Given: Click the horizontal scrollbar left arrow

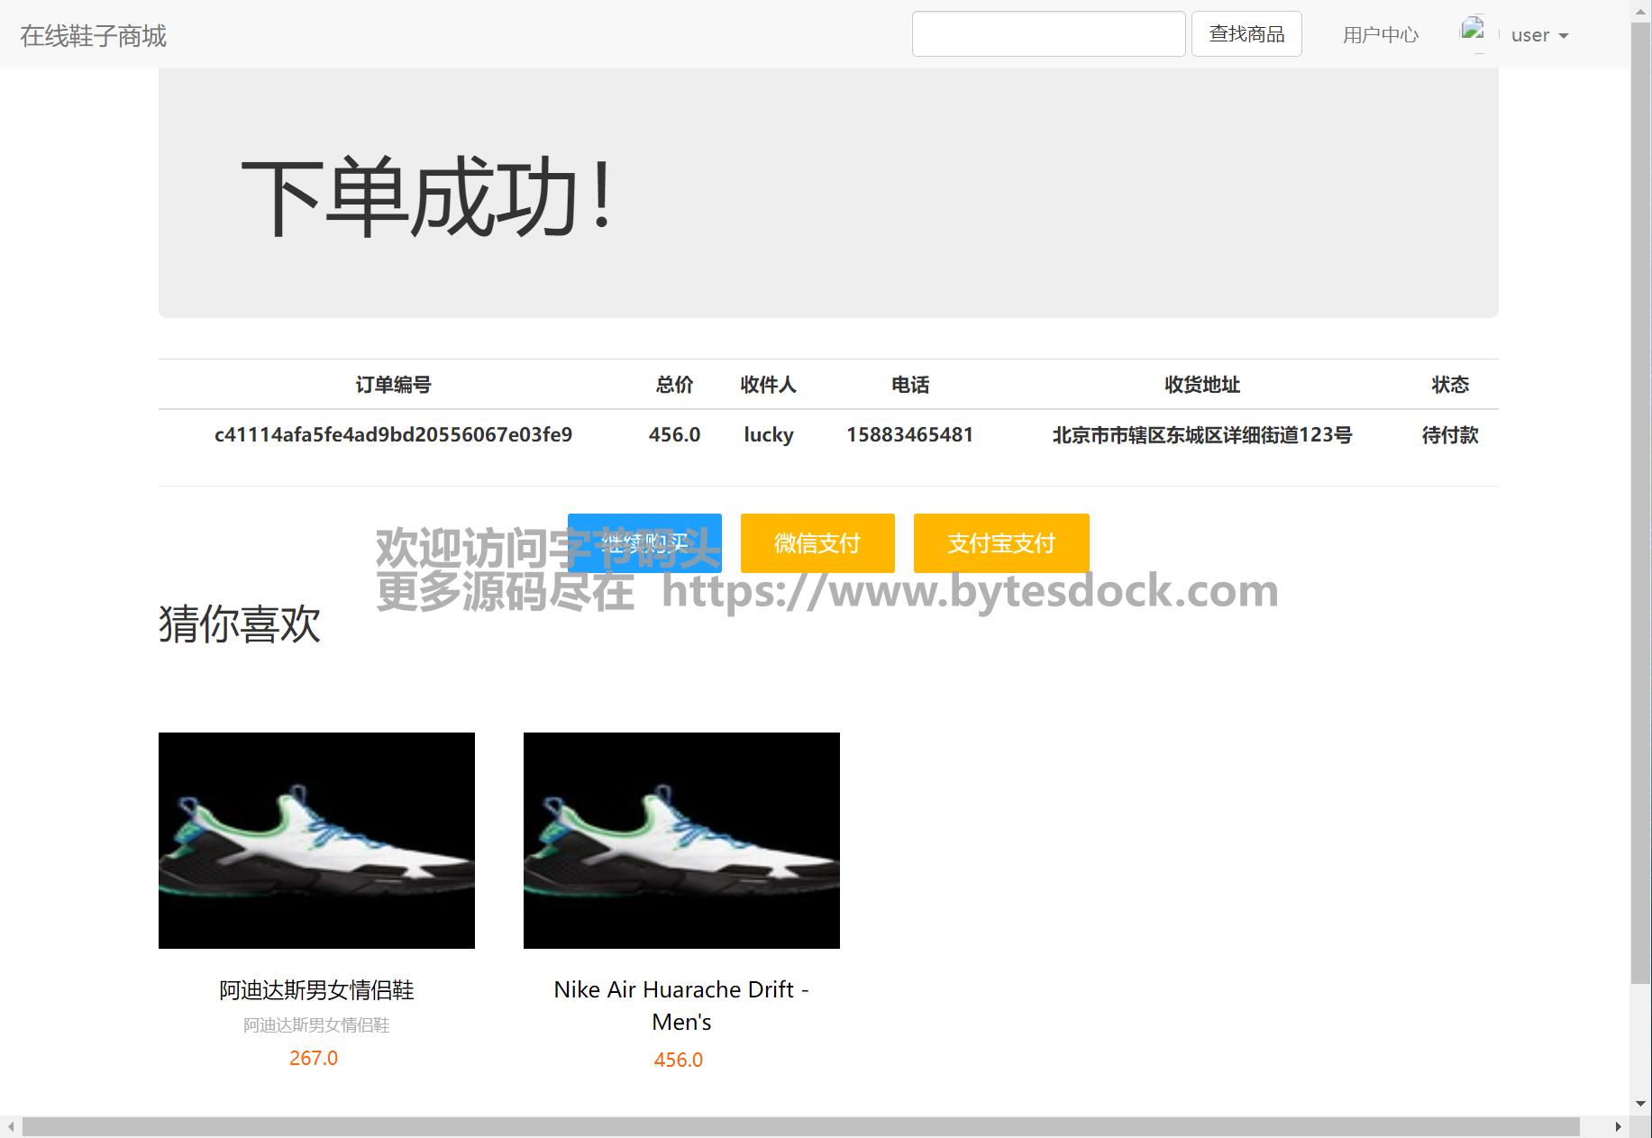Looking at the screenshot, I should (x=10, y=1127).
